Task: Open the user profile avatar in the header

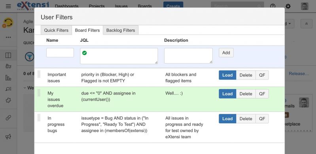Action: (305, 6)
